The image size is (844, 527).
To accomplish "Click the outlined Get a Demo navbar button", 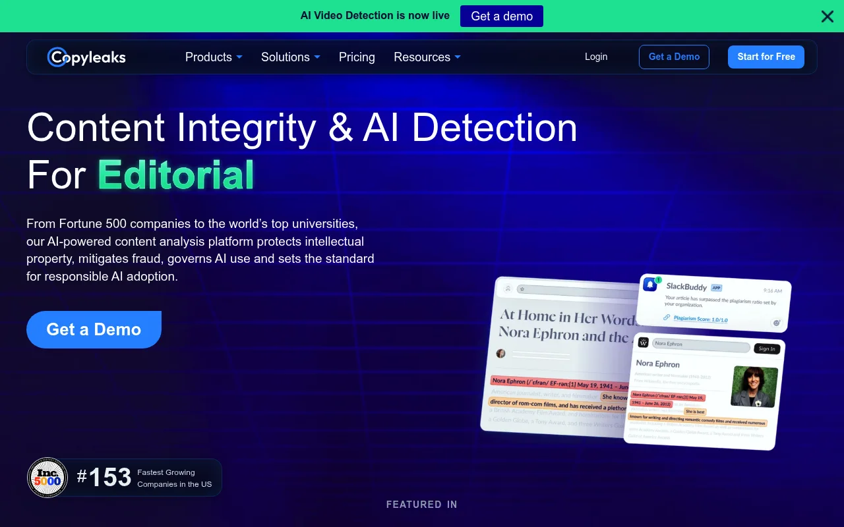I will click(674, 57).
